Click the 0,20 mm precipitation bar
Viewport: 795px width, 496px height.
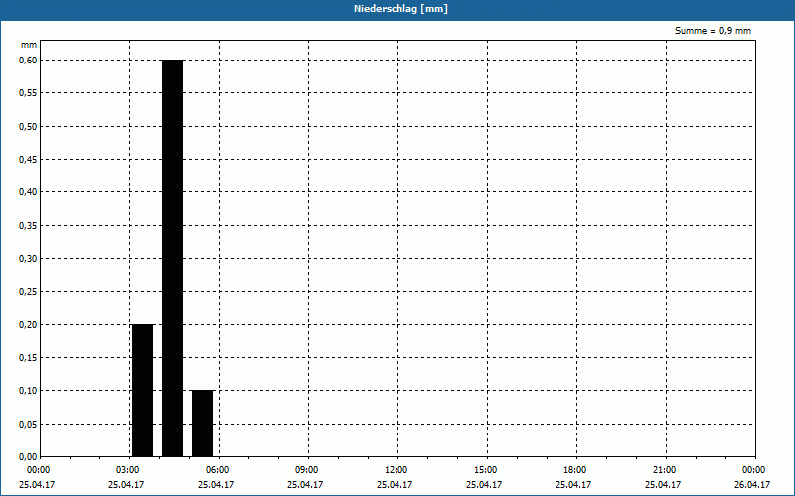[x=142, y=391]
